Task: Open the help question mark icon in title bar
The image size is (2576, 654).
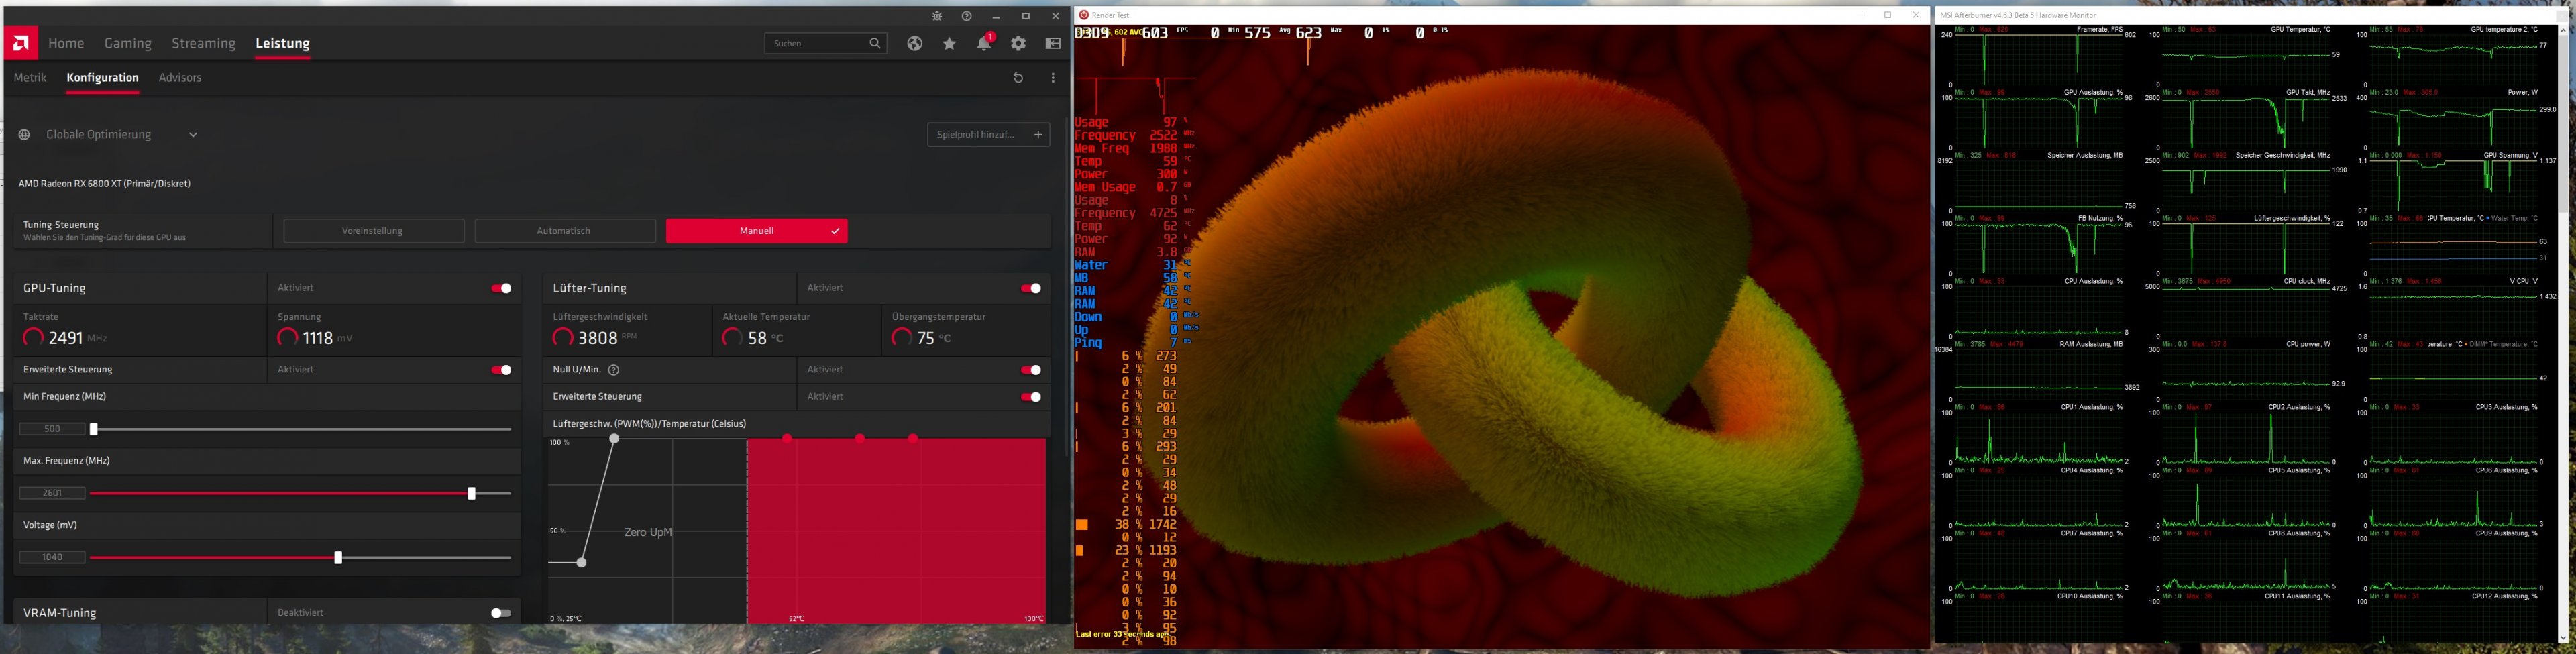Action: 966,17
